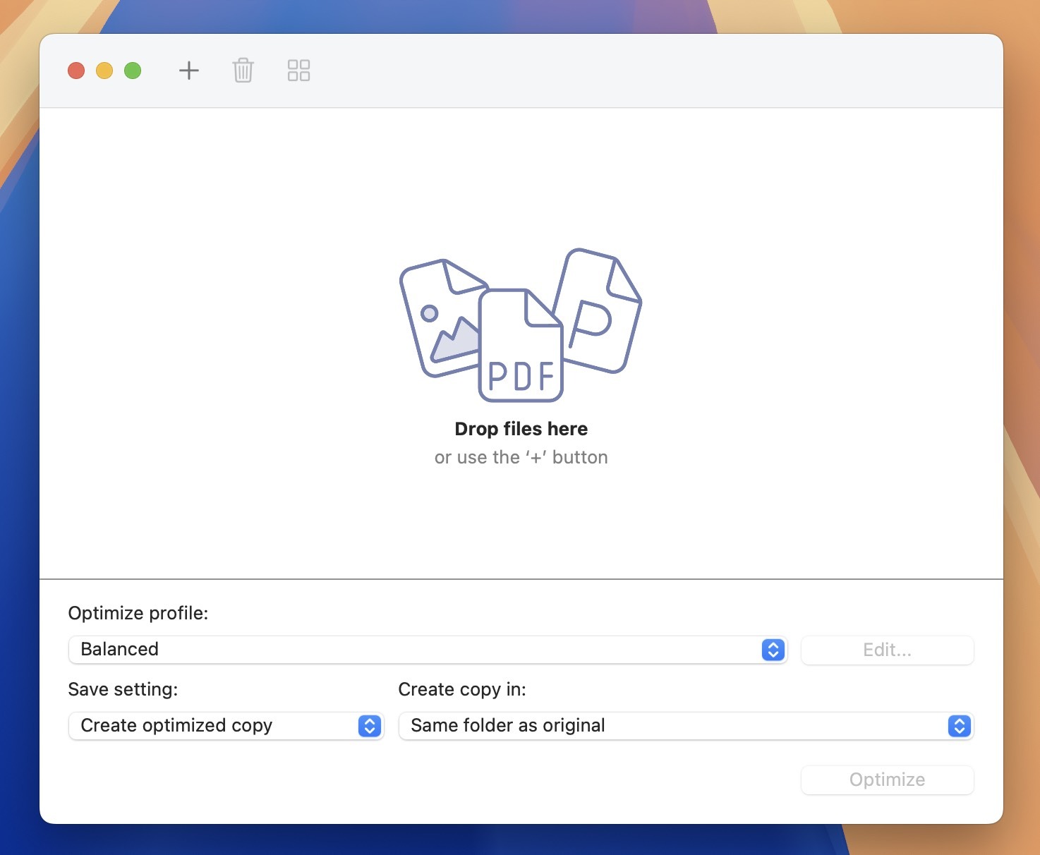The image size is (1040, 855).
Task: Click the chevron on the Create copy dropdown
Action: 958,726
